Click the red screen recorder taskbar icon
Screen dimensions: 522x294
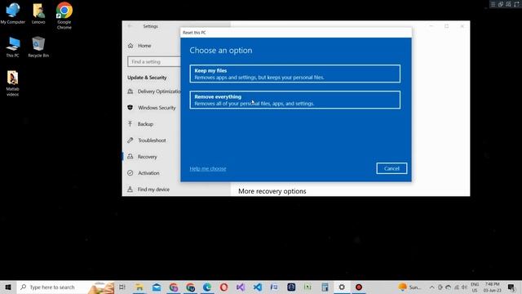click(x=359, y=287)
